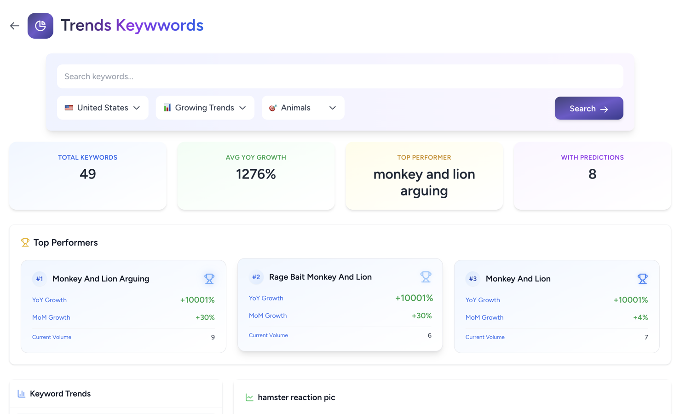Screen dimensions: 686x414
Task: Click the back arrow icon
Action: pos(15,26)
